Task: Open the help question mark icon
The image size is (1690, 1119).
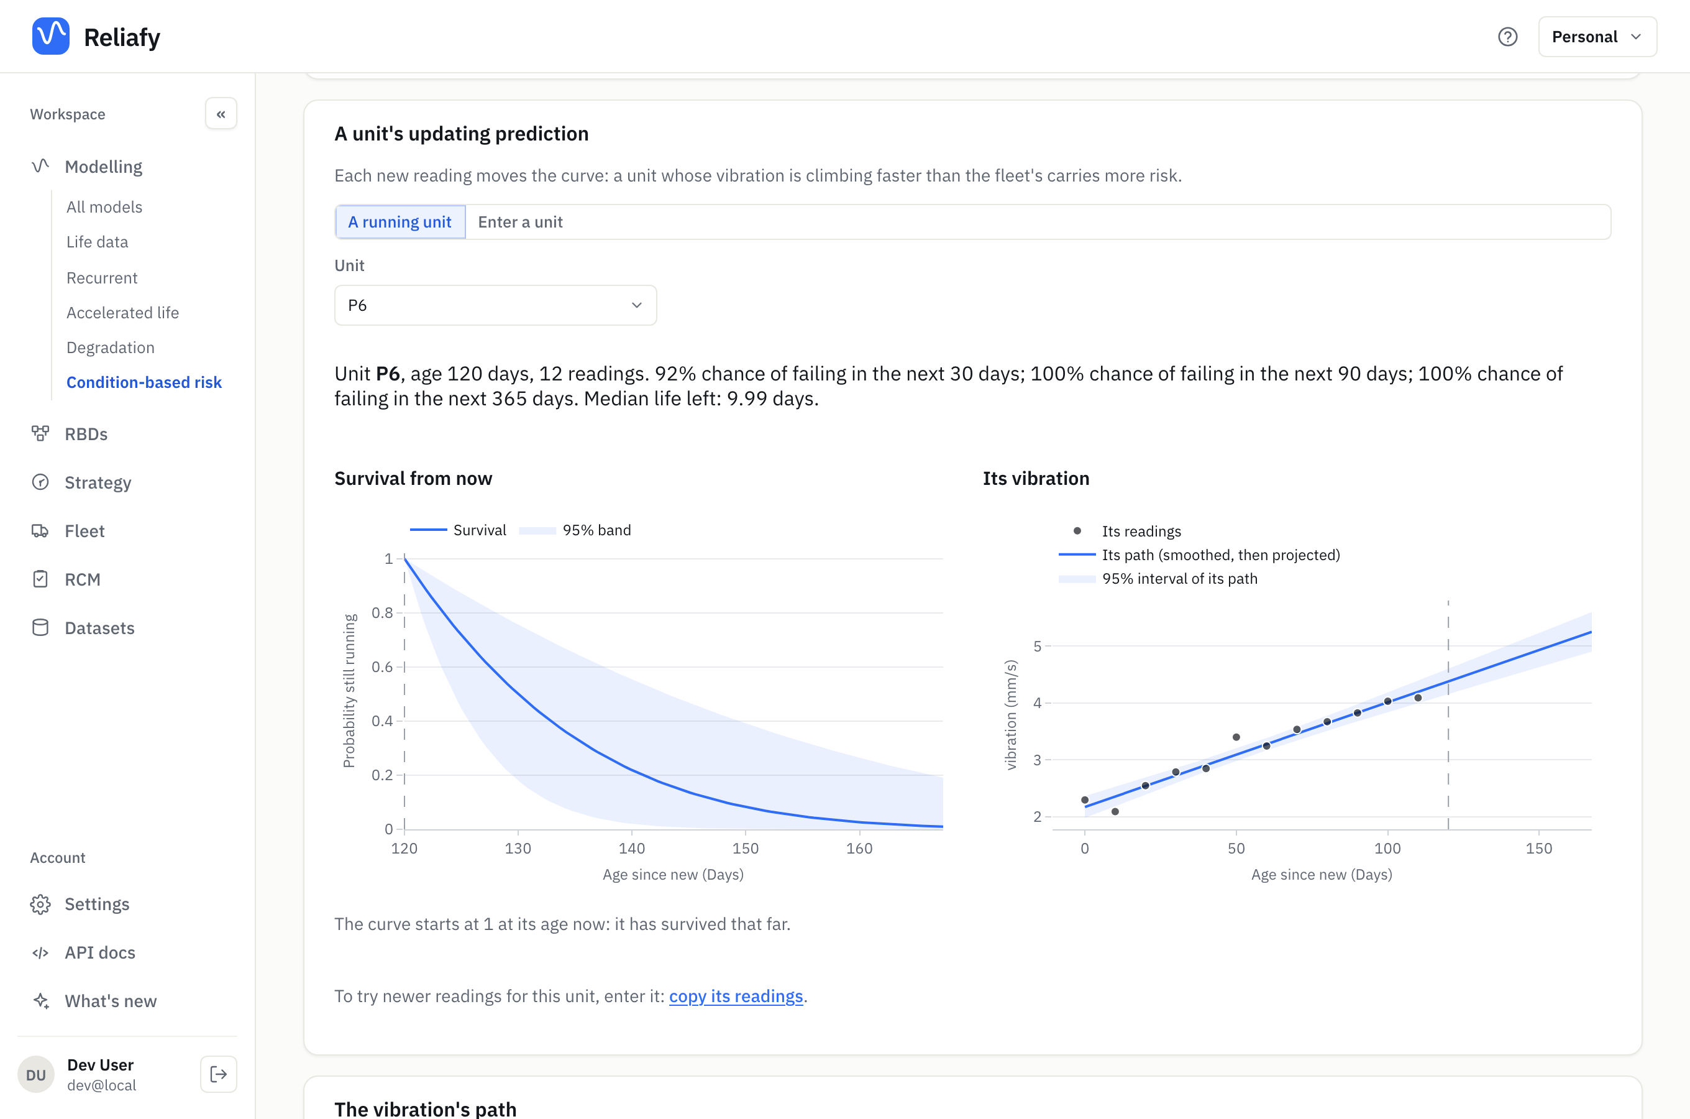Action: click(1507, 37)
